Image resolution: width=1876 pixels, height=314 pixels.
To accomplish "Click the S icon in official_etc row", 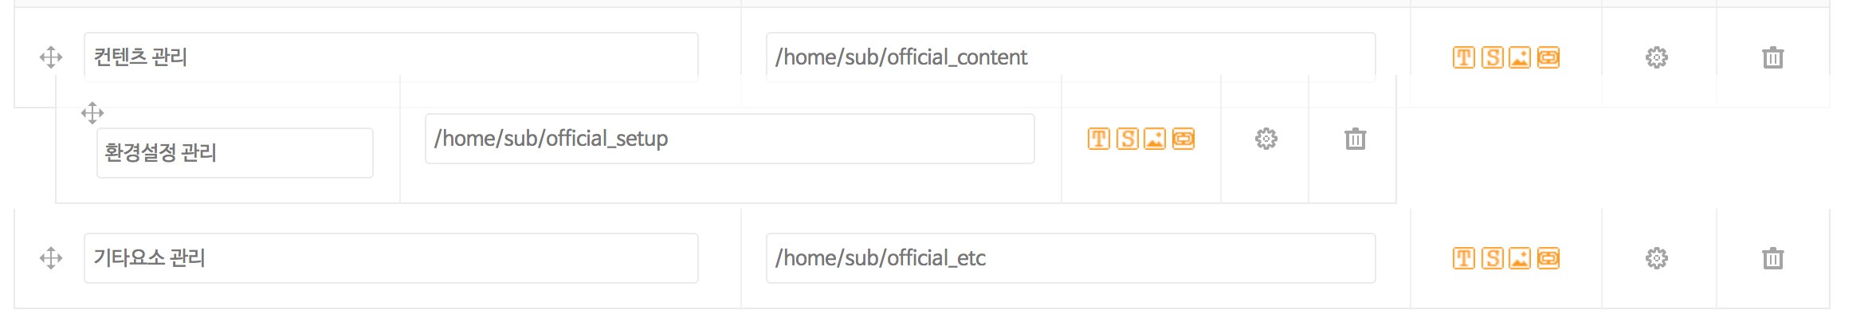I will [x=1493, y=258].
